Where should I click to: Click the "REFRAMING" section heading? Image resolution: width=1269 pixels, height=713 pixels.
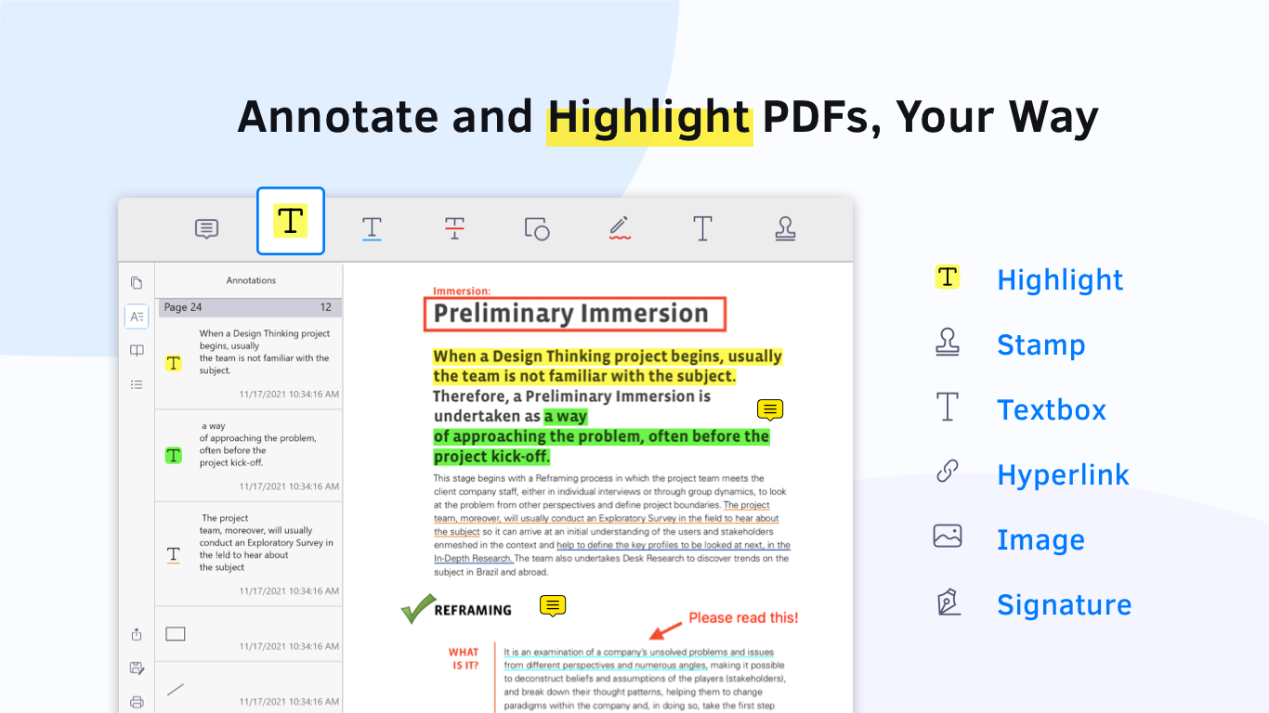coord(473,610)
